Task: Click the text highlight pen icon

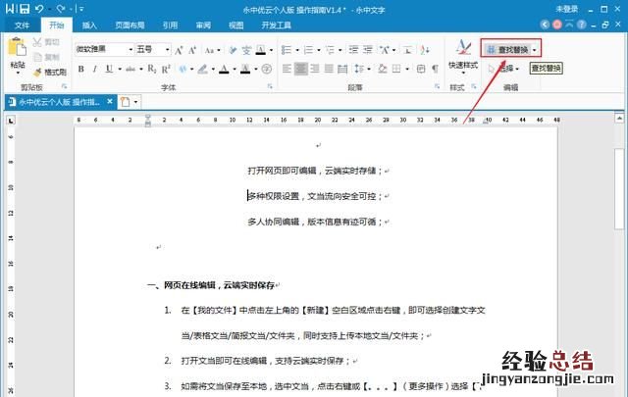Action: (x=203, y=70)
